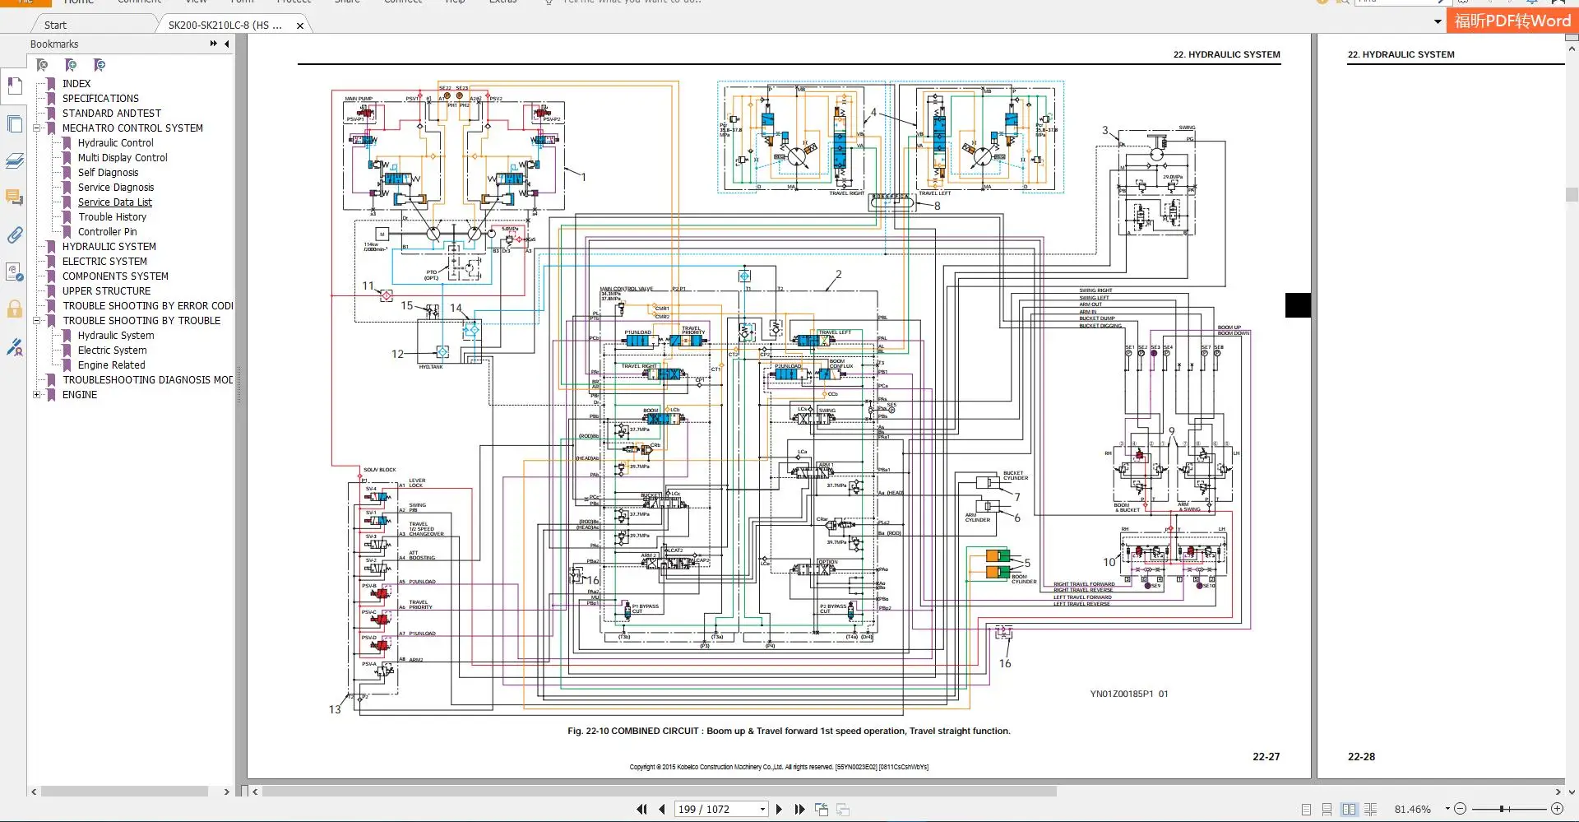Enable continuous page view mode

1327,810
